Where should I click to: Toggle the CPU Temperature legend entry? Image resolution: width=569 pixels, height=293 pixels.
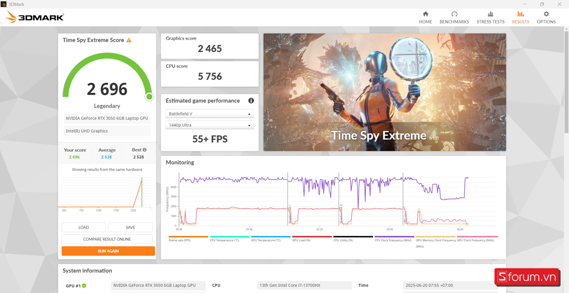tap(229, 240)
